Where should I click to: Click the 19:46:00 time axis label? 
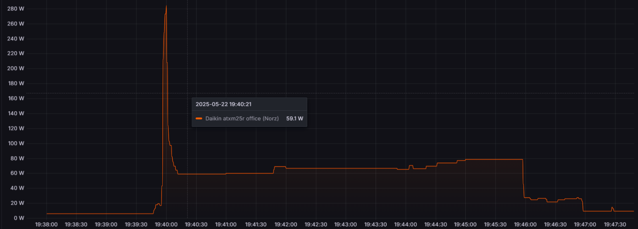(x=525, y=225)
